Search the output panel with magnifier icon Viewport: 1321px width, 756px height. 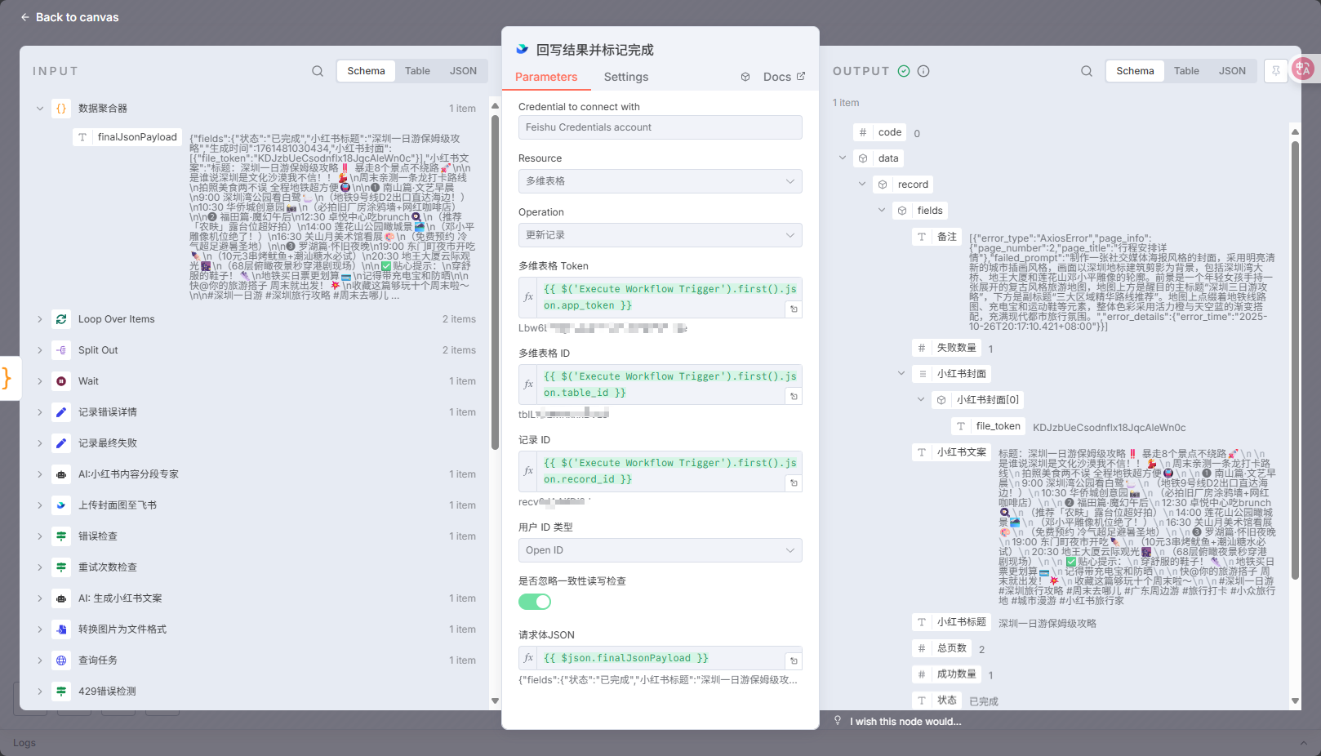1087,71
